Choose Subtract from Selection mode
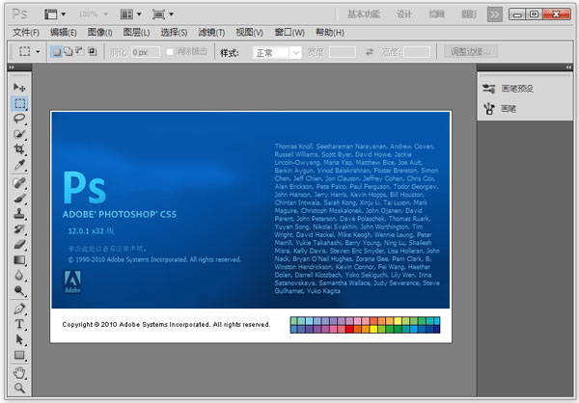Screen dimensions: 579x403 click(80, 51)
